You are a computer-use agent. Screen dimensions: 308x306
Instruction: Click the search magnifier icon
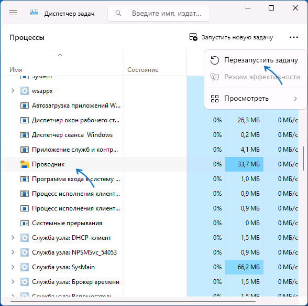[118, 13]
